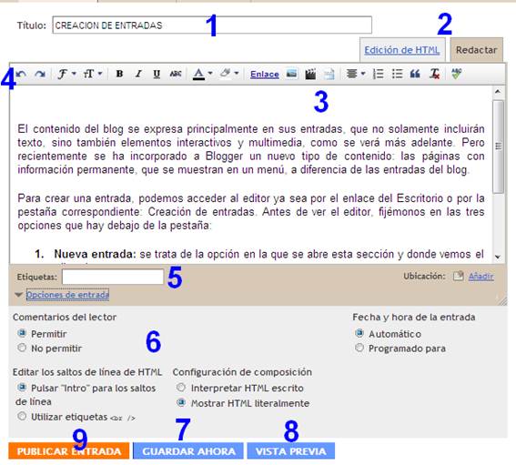
Task: Toggle bold formatting
Action: (119, 74)
